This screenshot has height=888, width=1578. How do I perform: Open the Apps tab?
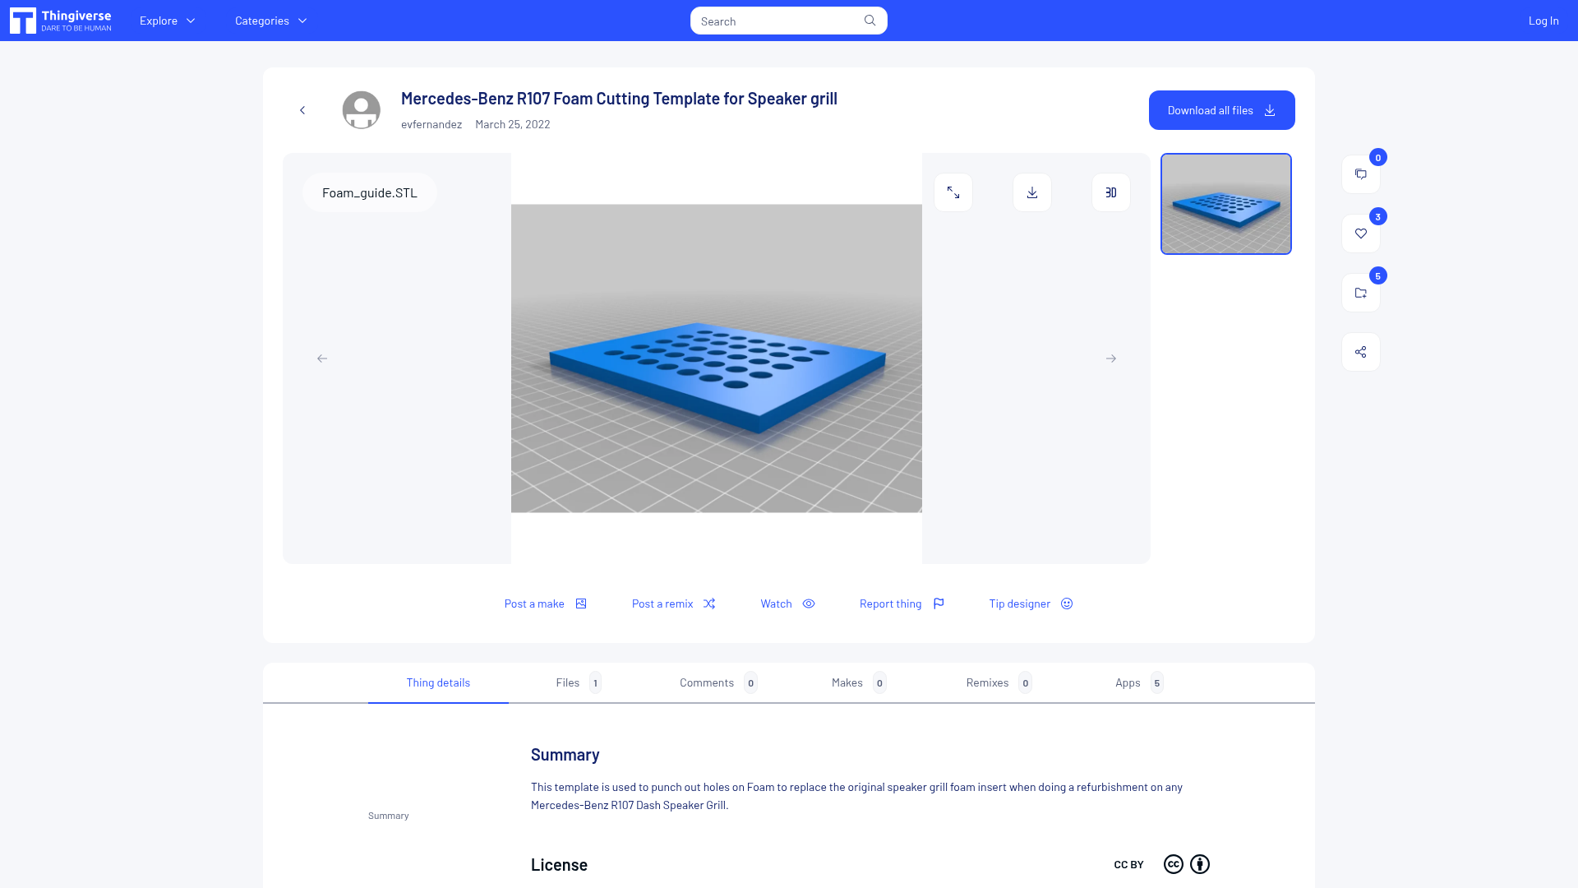pyautogui.click(x=1139, y=682)
